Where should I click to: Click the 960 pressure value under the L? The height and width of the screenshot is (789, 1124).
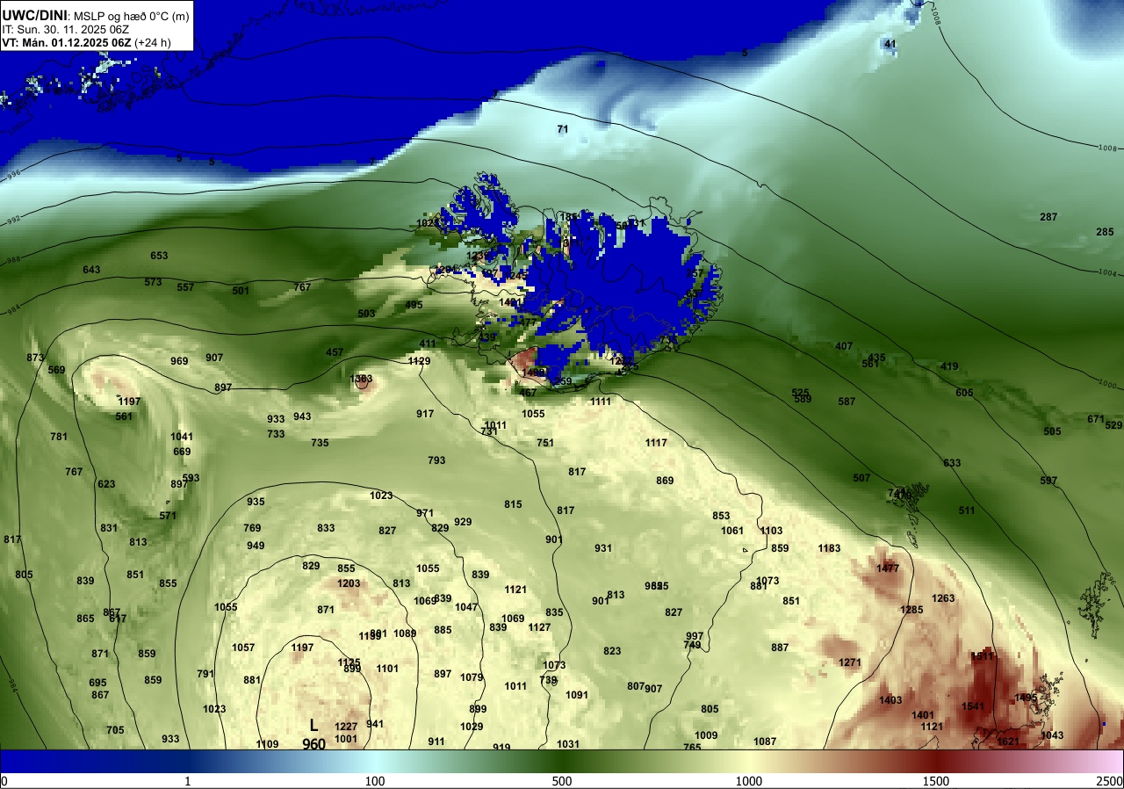pos(313,744)
